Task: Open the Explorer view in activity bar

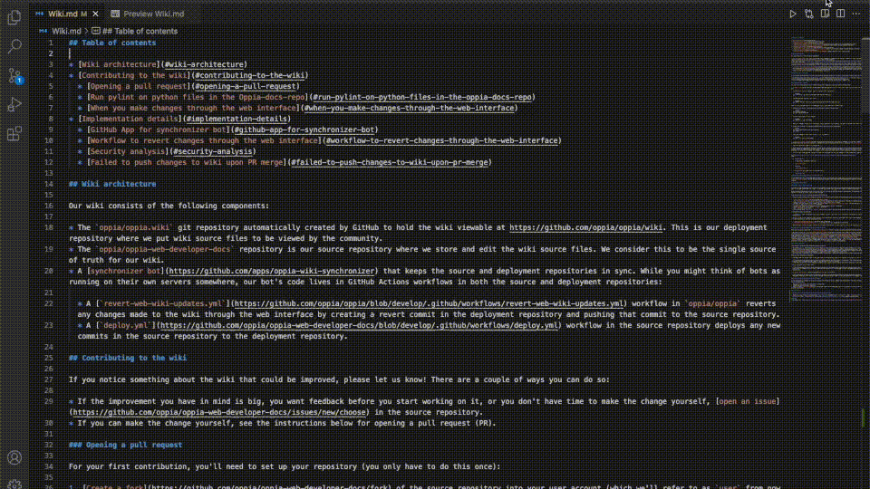Action: coord(14,18)
